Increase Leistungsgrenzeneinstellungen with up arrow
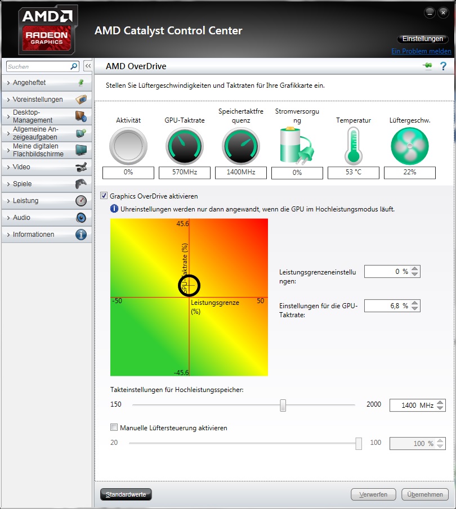The height and width of the screenshot is (509, 456). 415,269
